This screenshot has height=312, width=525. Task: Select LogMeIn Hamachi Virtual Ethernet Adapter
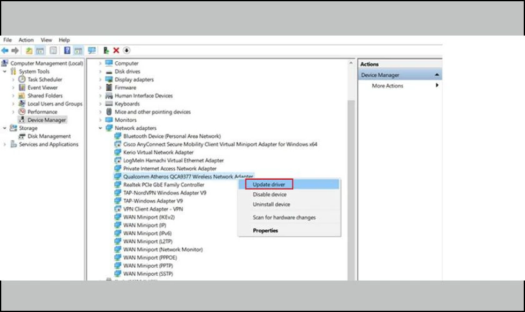tap(173, 160)
